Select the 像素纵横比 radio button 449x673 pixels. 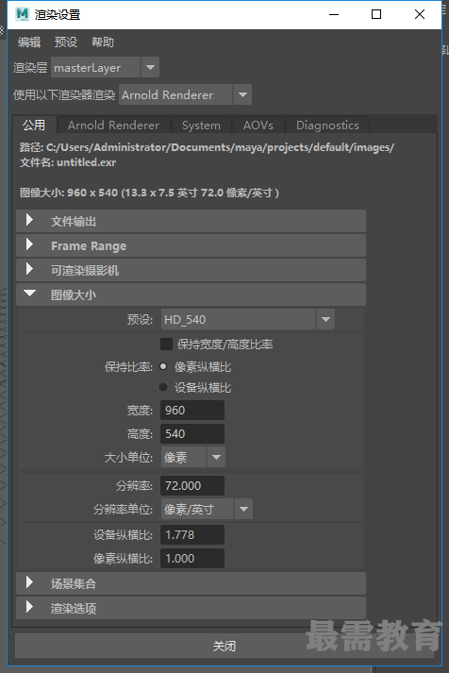tap(163, 366)
